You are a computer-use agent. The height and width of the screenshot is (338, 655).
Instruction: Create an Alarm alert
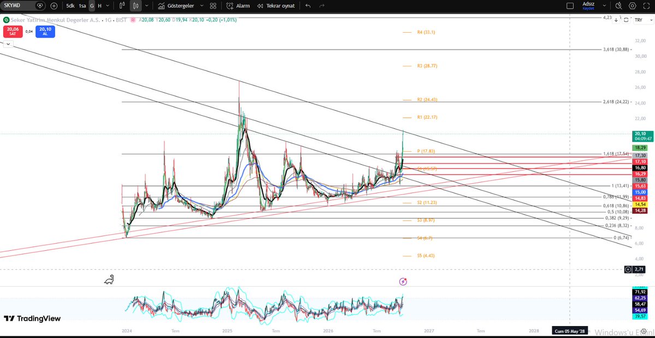pos(238,6)
